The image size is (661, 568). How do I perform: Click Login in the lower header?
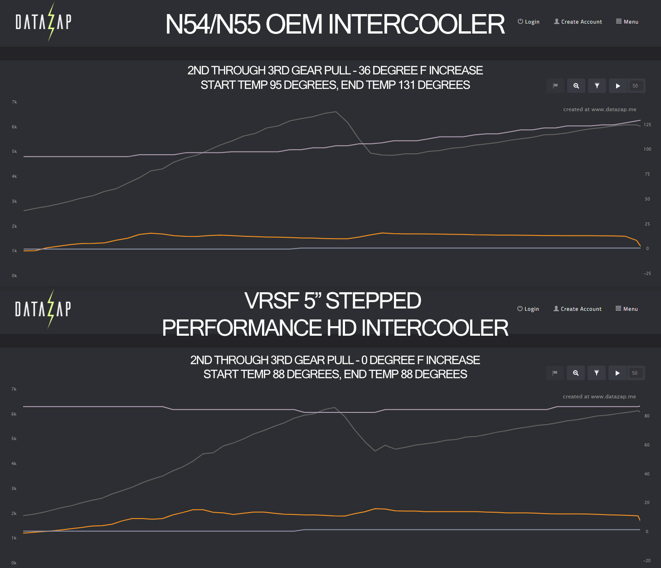point(528,309)
